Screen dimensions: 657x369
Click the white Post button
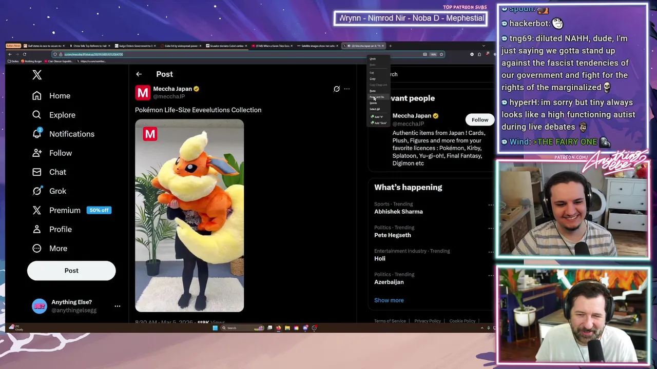[x=71, y=271]
